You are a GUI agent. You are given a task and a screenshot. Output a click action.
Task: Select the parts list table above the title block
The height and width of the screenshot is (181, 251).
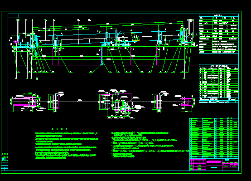(214, 138)
